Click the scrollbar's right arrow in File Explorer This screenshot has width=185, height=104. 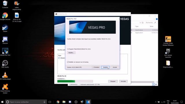[x=157, y=82]
